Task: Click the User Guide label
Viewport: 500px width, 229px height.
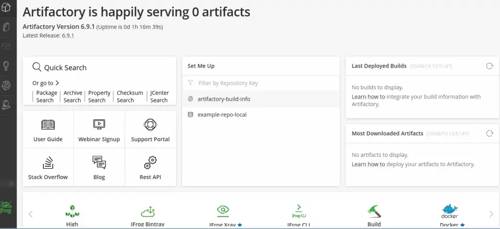Action: coord(48,139)
